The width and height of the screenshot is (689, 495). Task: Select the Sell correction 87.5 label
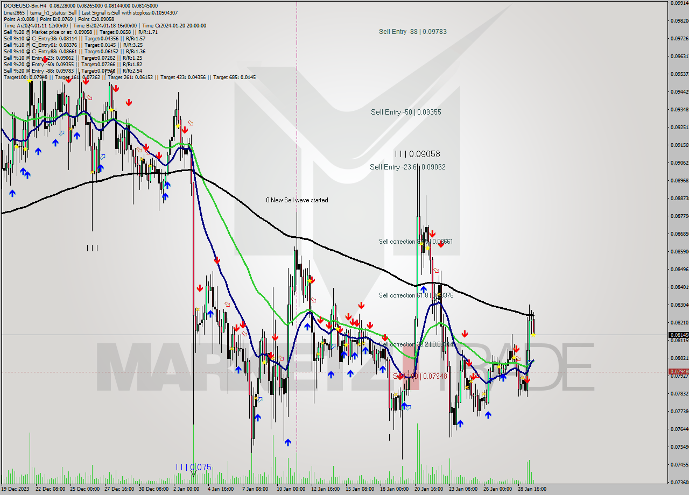point(416,242)
